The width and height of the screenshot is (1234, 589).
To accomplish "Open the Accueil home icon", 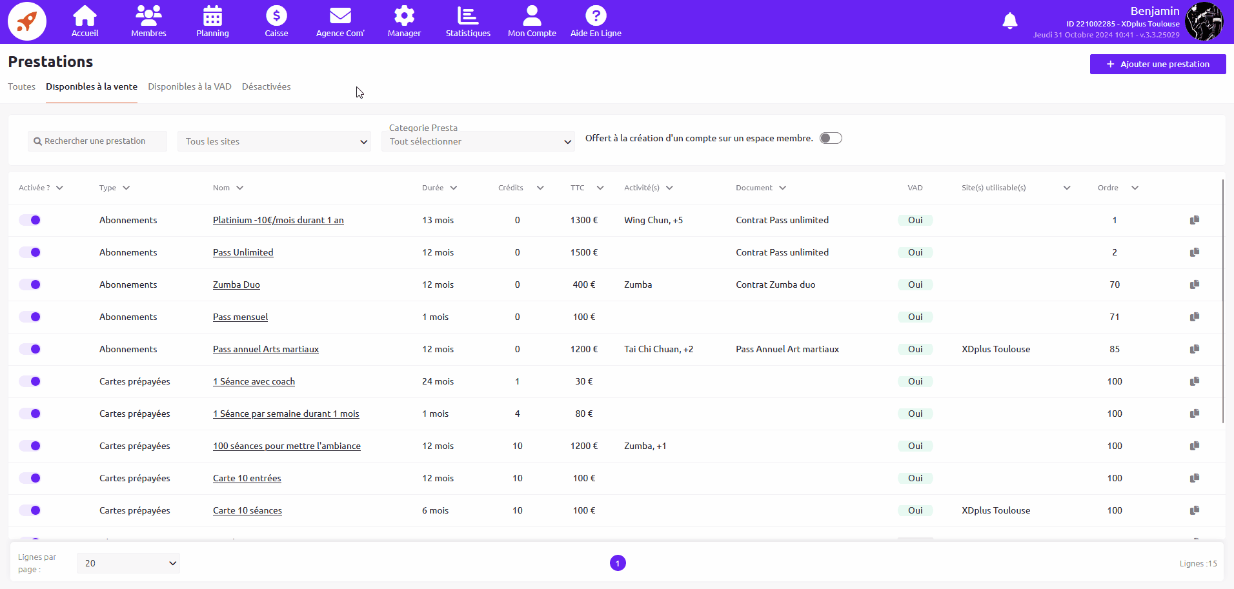I will pyautogui.click(x=85, y=16).
